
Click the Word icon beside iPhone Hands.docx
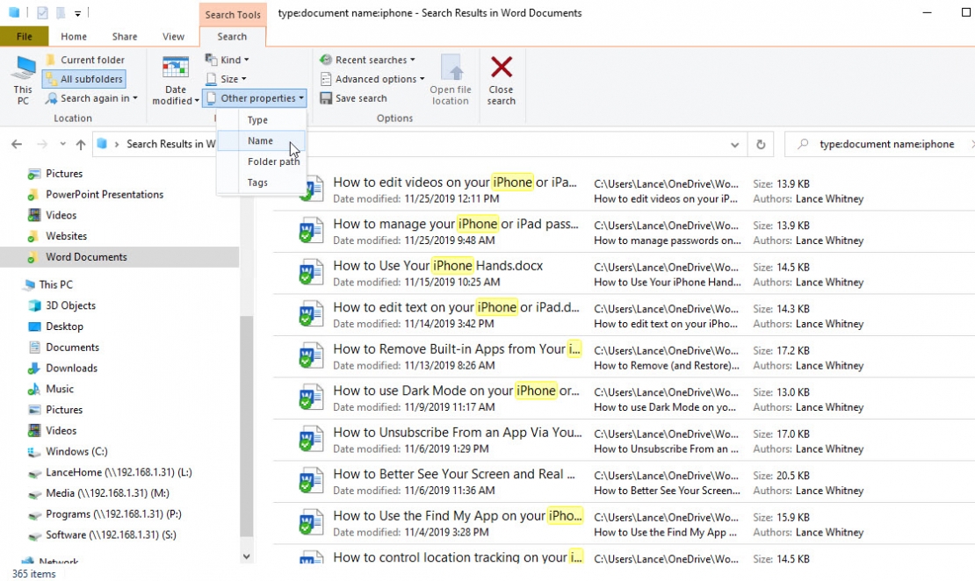(309, 271)
